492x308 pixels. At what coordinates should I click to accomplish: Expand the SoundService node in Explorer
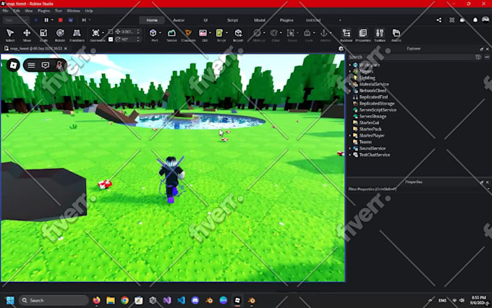pos(350,149)
